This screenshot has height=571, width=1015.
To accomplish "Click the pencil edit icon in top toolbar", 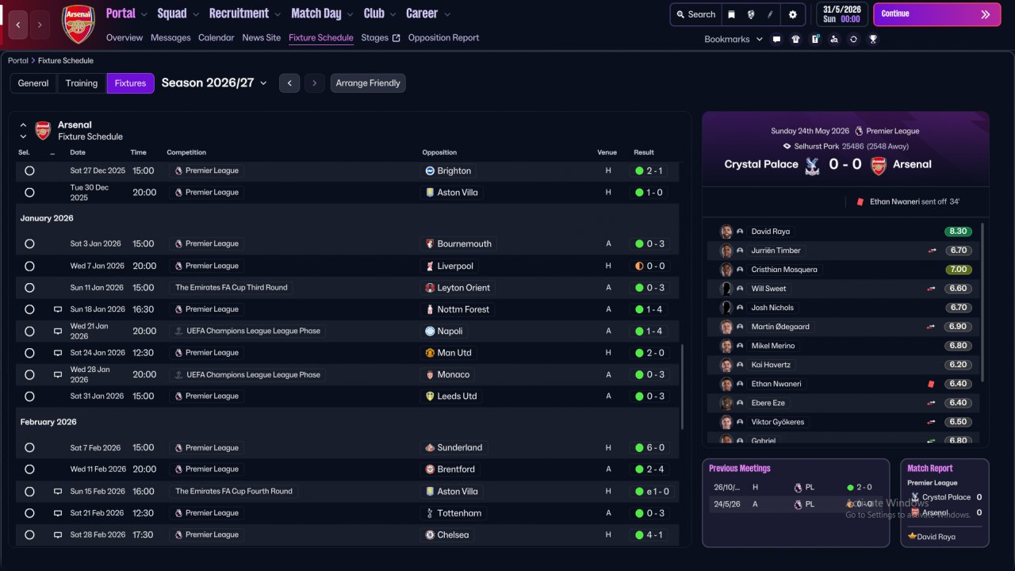I will point(771,14).
